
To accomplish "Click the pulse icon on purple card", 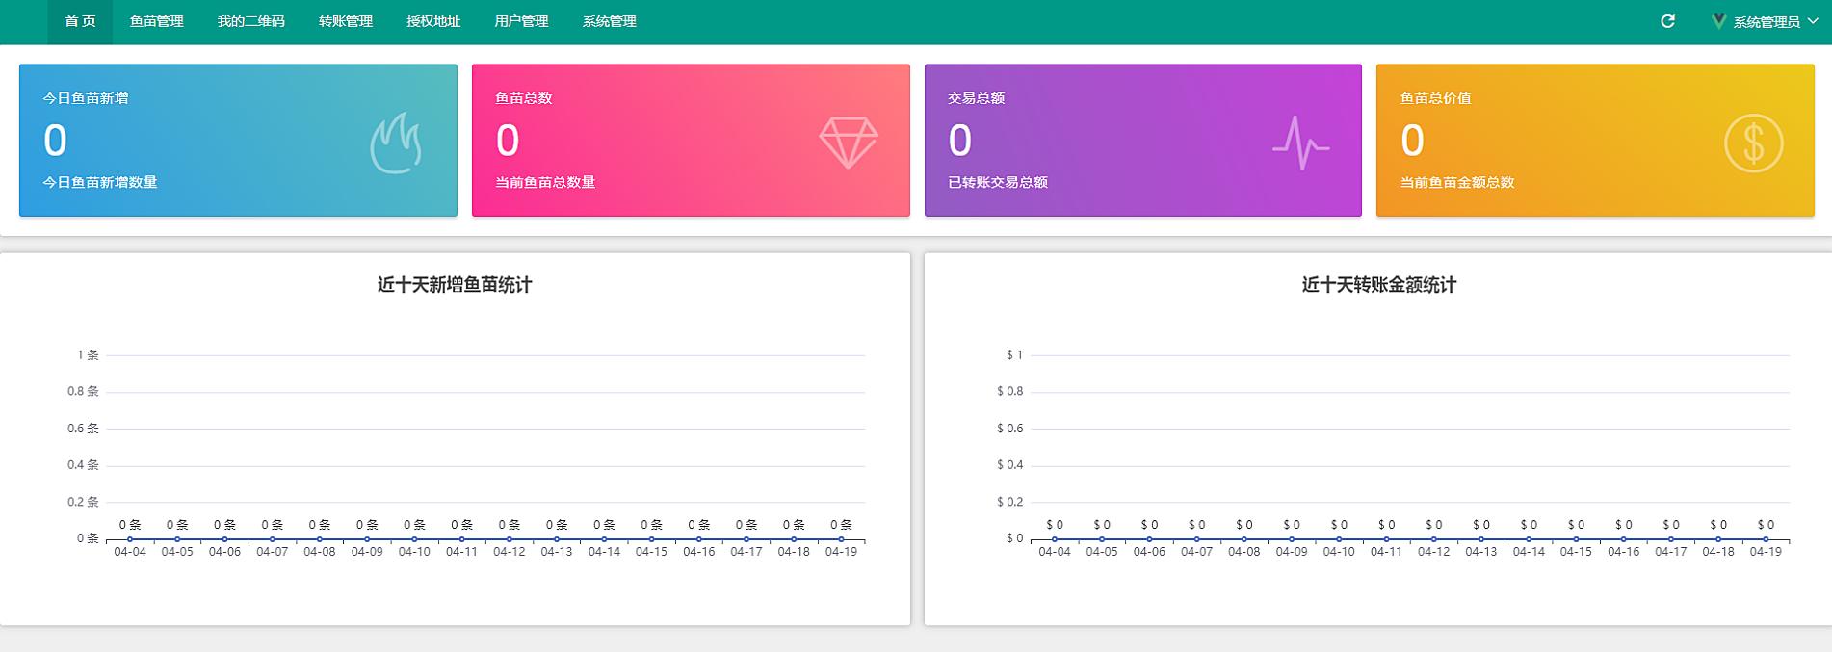I will pos(1300,143).
